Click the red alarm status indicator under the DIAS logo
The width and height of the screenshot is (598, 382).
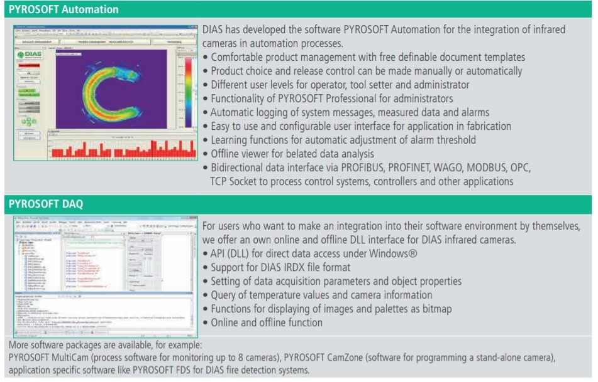30,65
